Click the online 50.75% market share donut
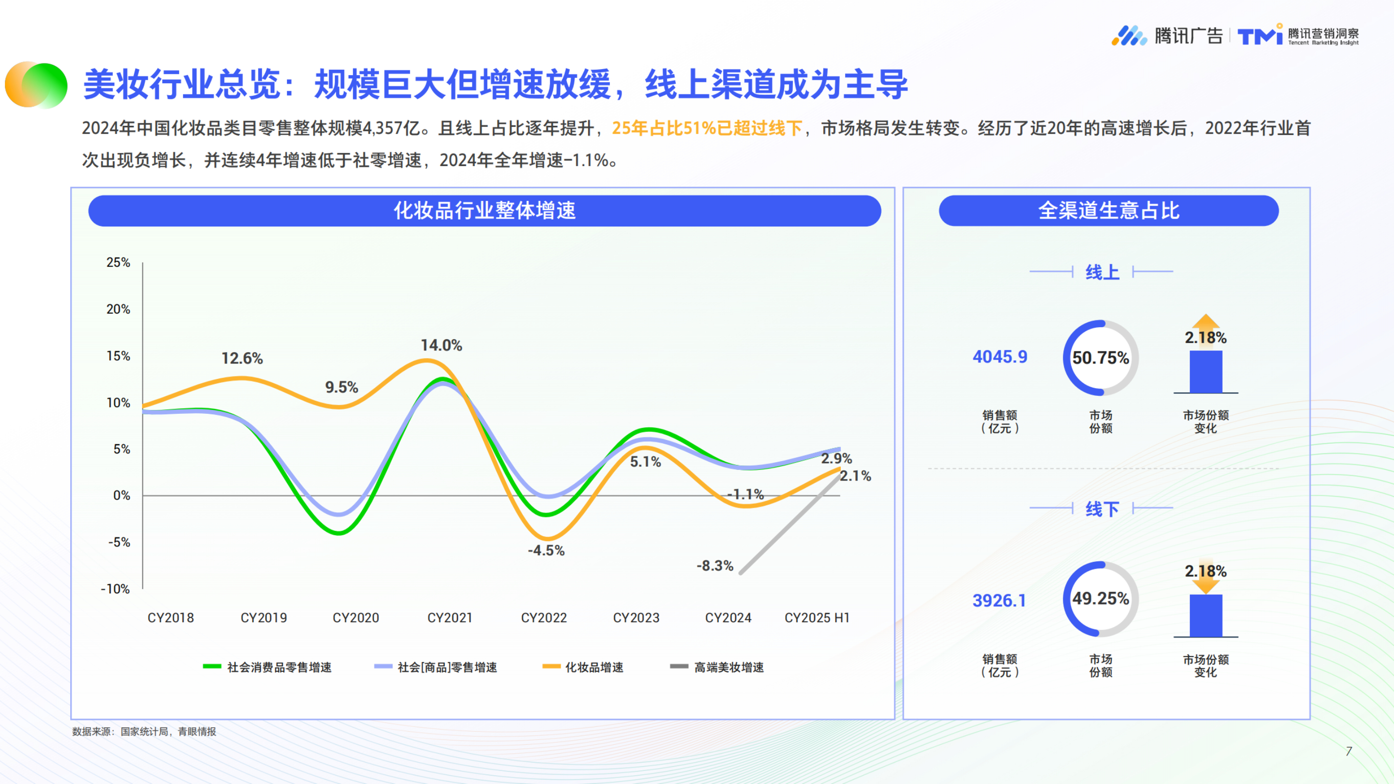 tap(1100, 358)
